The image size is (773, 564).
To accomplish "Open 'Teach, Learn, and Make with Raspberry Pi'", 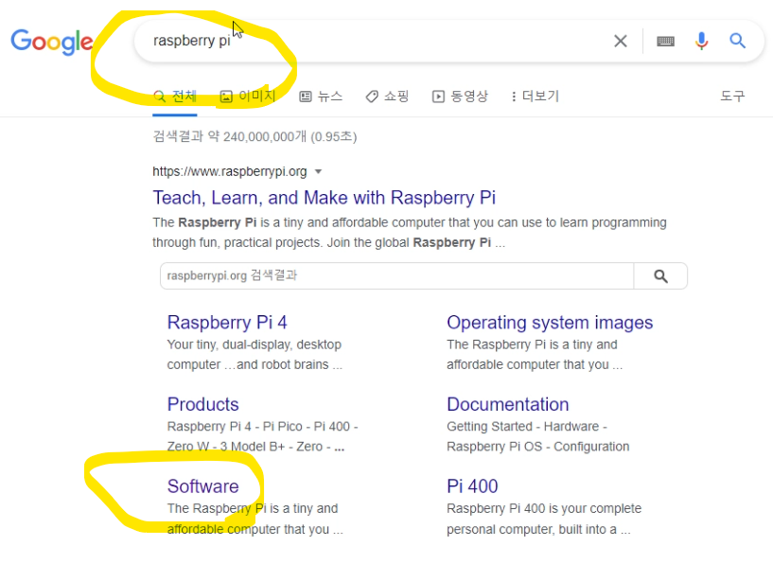I will tap(324, 198).
